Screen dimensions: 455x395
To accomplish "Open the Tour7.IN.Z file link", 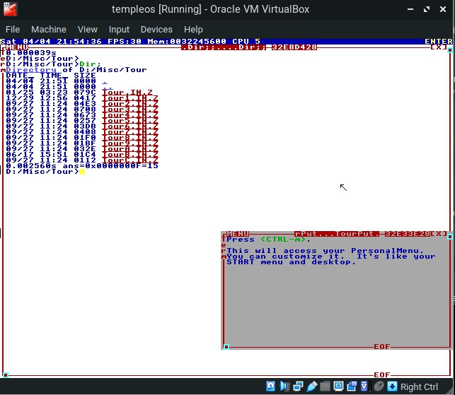I will 130,132.
